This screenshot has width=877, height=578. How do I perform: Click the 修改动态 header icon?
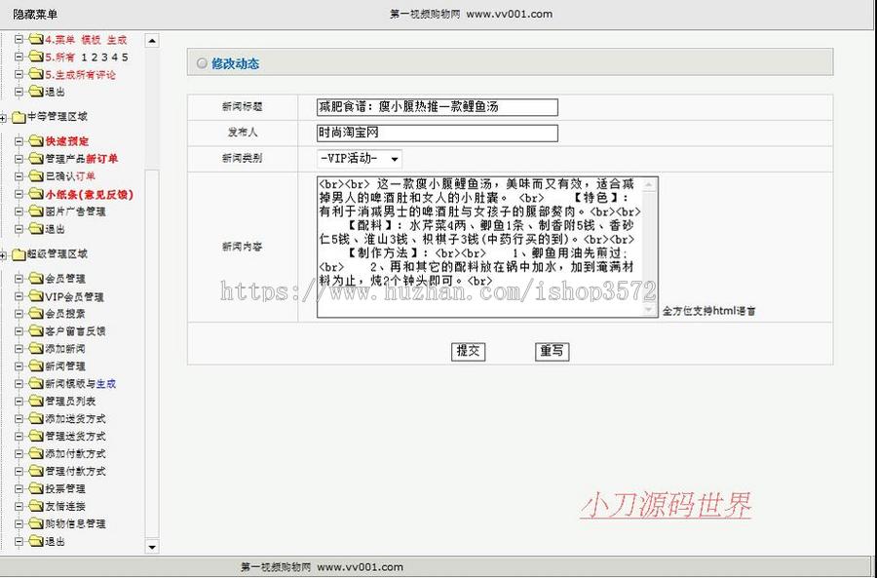(202, 61)
